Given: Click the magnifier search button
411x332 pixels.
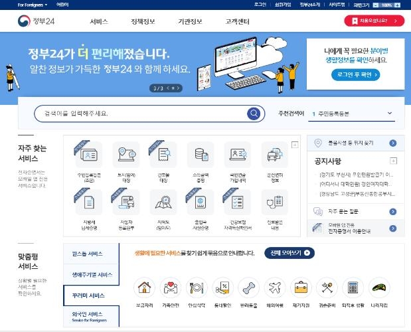Looking at the screenshot, I should [254, 114].
